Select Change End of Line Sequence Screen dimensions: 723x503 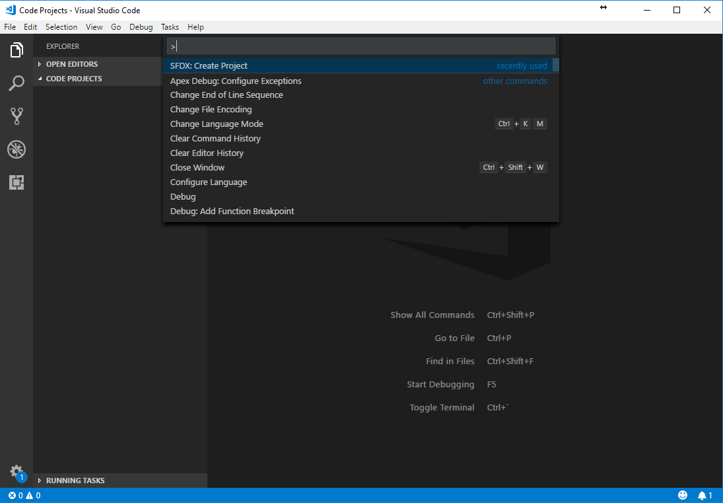pos(361,95)
